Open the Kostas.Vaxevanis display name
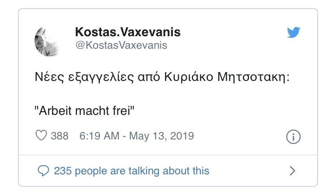The height and width of the screenshot is (194, 336). (x=128, y=33)
